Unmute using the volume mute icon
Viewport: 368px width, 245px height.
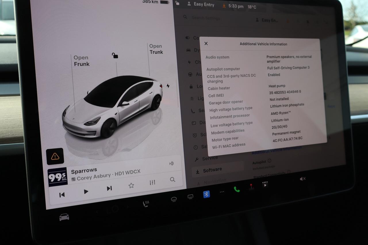[302, 179]
